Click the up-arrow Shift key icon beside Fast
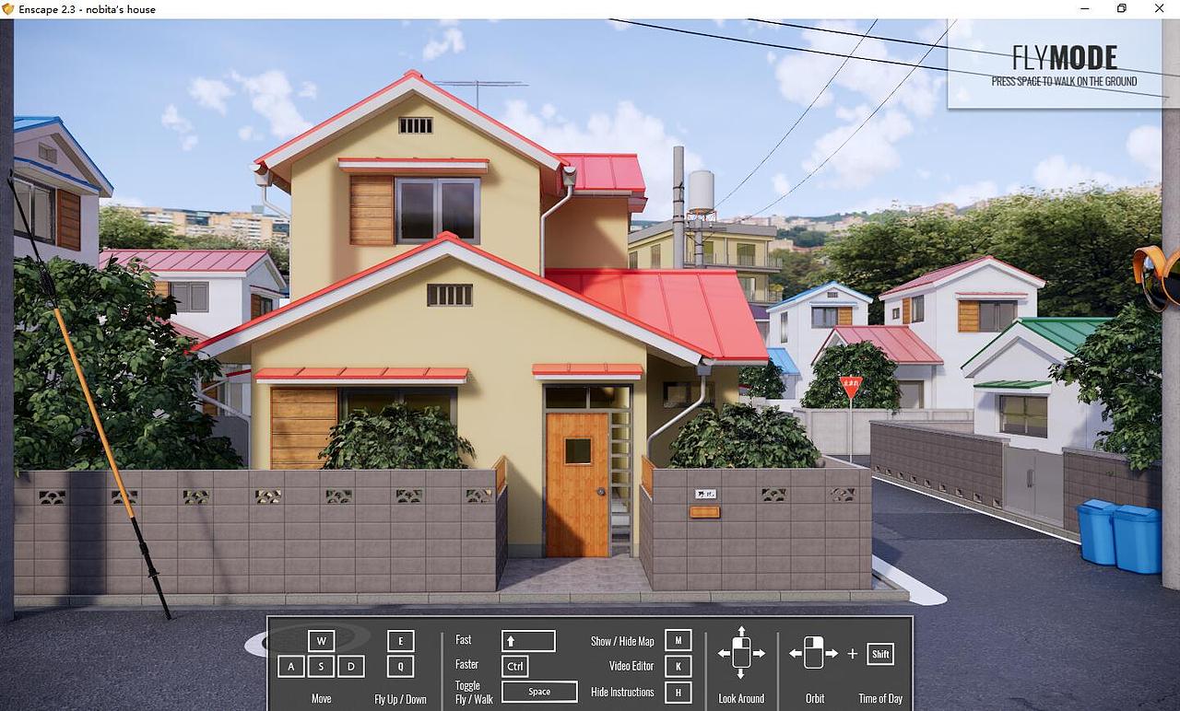The height and width of the screenshot is (711, 1180). 528,641
